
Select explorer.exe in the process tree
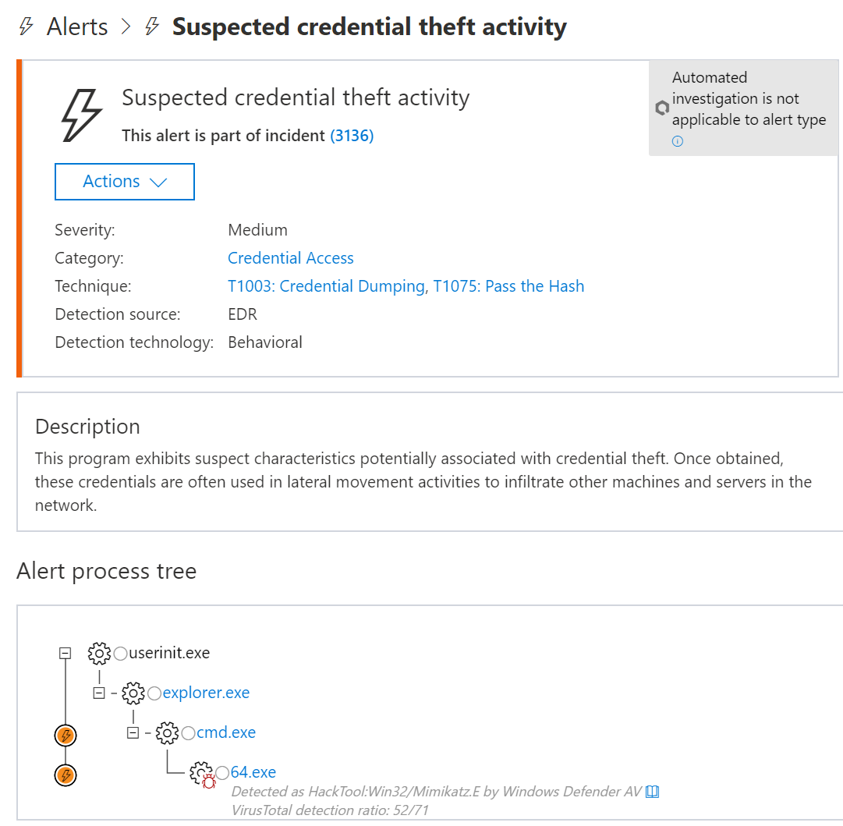coord(205,693)
